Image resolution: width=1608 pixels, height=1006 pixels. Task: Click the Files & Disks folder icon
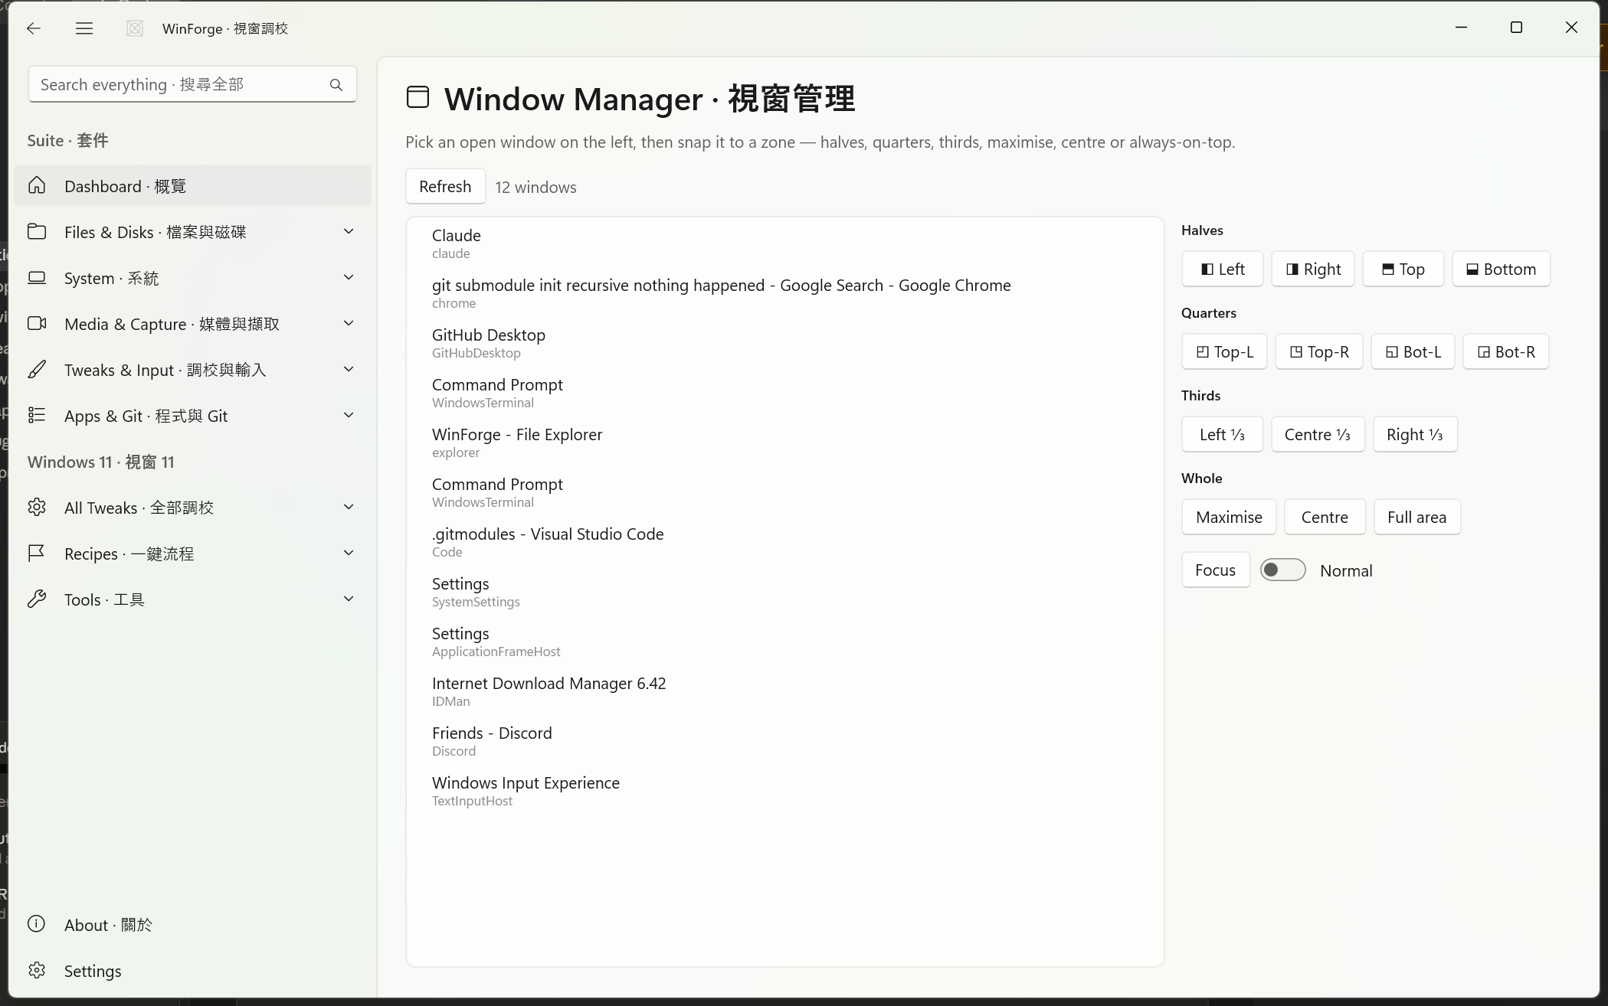pyautogui.click(x=37, y=231)
